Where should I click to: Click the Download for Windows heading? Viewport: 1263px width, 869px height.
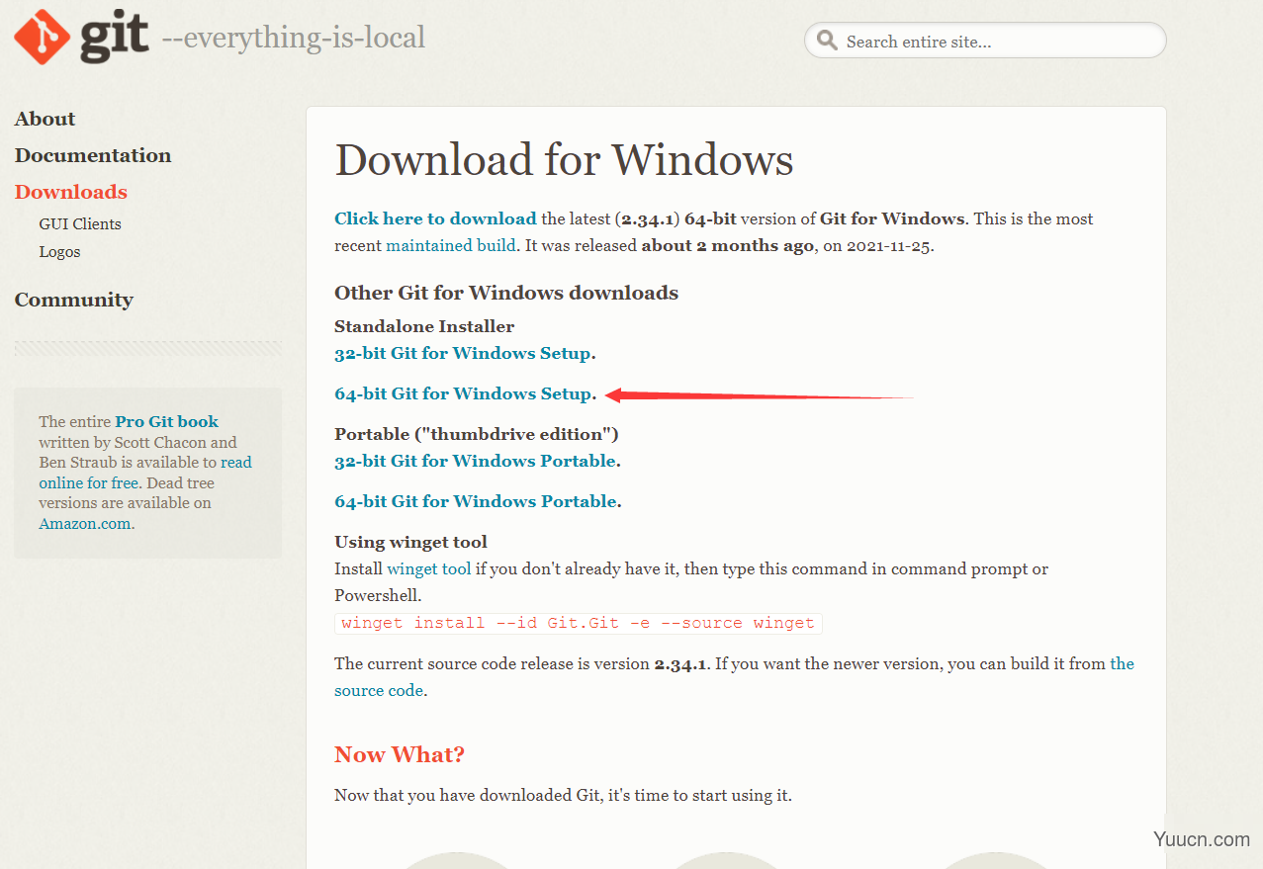pyautogui.click(x=564, y=160)
